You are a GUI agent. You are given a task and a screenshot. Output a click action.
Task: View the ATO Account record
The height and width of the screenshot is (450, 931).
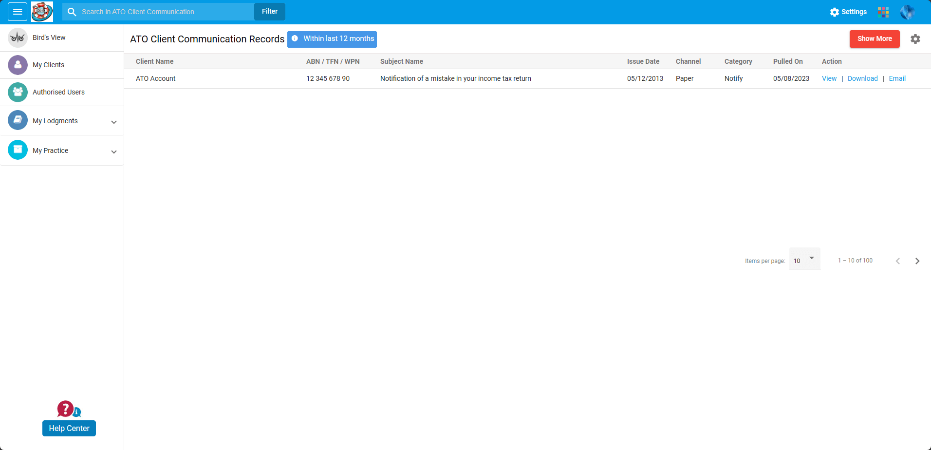point(829,78)
